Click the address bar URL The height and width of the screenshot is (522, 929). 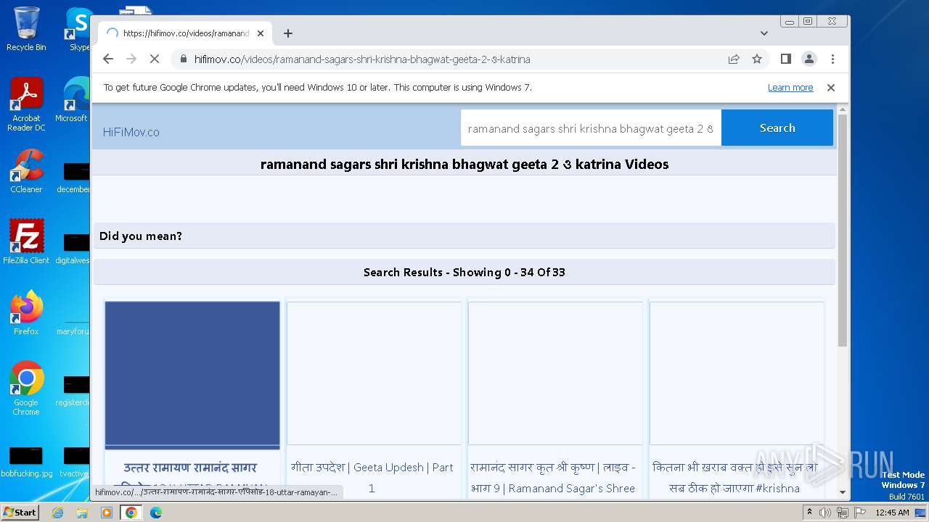pyautogui.click(x=362, y=59)
